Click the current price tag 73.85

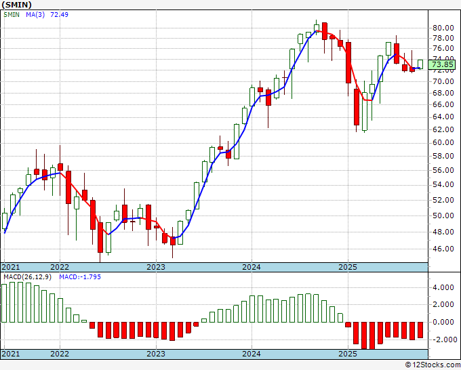(x=441, y=64)
